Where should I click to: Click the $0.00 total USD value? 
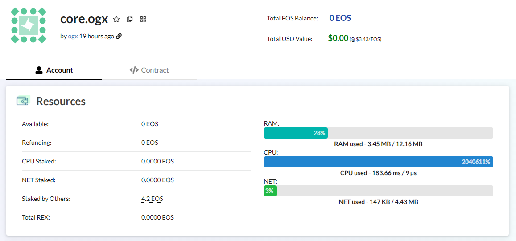click(338, 38)
